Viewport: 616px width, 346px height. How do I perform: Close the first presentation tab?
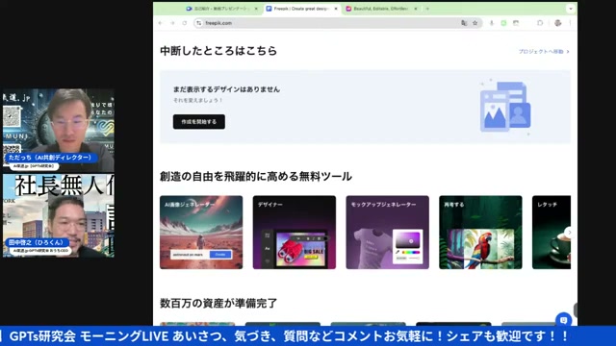[x=256, y=9]
